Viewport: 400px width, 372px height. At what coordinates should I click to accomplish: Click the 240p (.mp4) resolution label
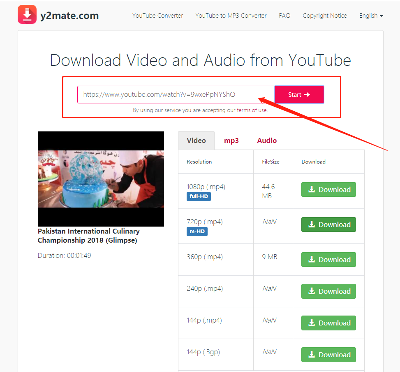tap(205, 288)
